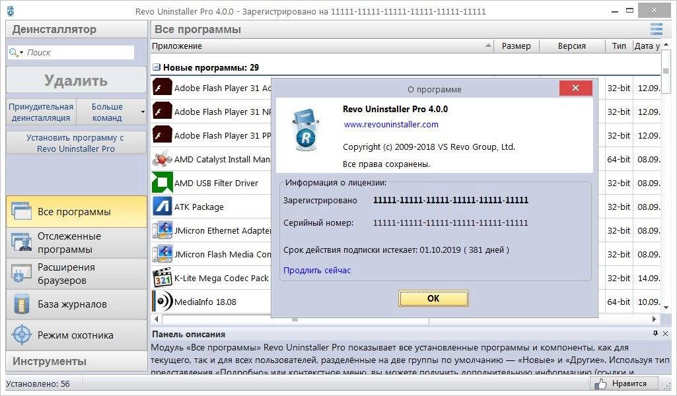Click the horizontal scrollbar right arrow

654,319
